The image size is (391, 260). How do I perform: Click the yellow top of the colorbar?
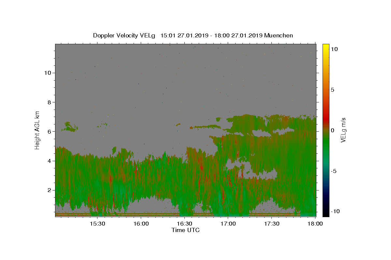coord(326,46)
